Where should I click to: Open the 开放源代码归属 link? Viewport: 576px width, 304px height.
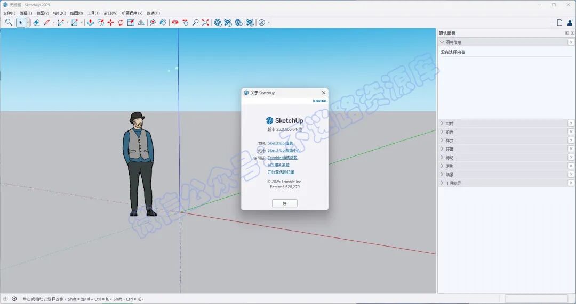[281, 172]
